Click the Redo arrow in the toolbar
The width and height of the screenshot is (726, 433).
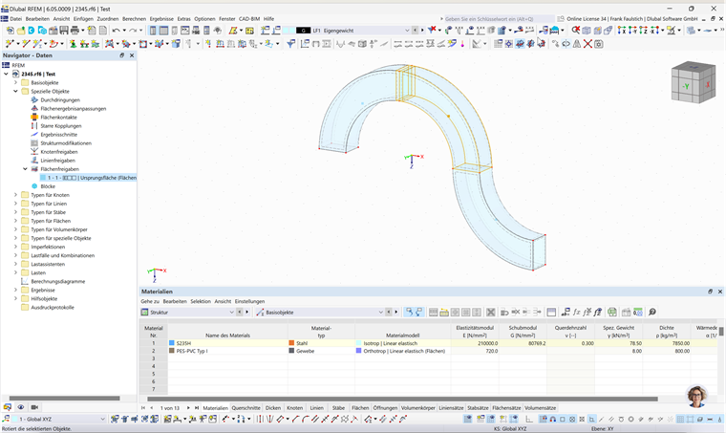click(x=133, y=30)
